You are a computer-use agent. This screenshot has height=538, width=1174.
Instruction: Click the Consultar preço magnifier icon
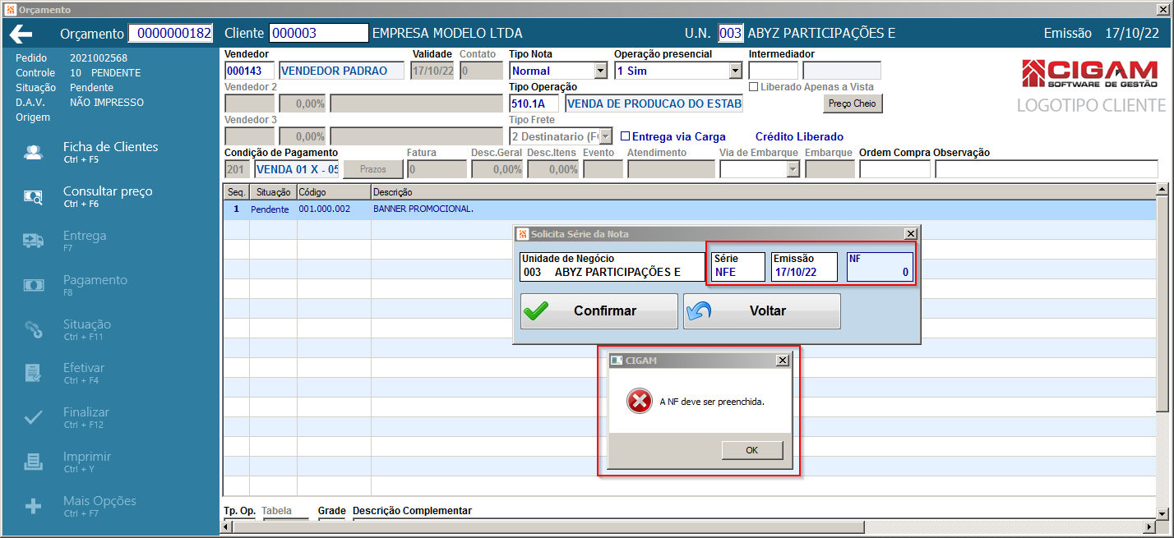[x=33, y=197]
